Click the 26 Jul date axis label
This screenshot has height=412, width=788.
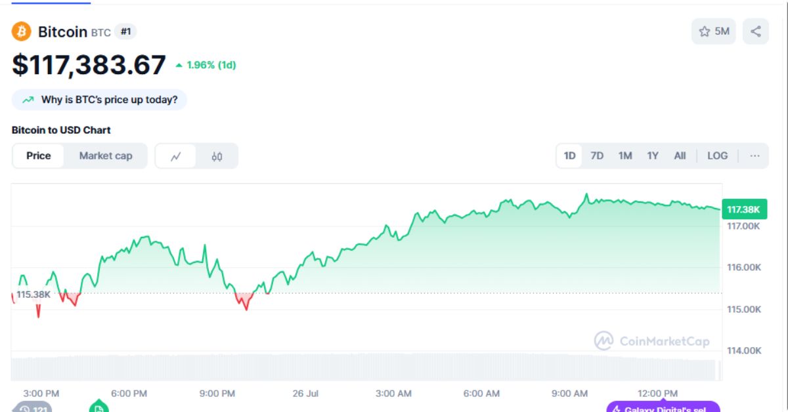click(x=305, y=393)
